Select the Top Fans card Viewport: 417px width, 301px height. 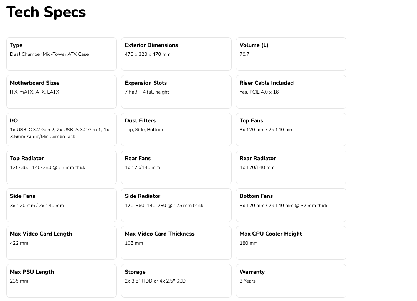291,130
